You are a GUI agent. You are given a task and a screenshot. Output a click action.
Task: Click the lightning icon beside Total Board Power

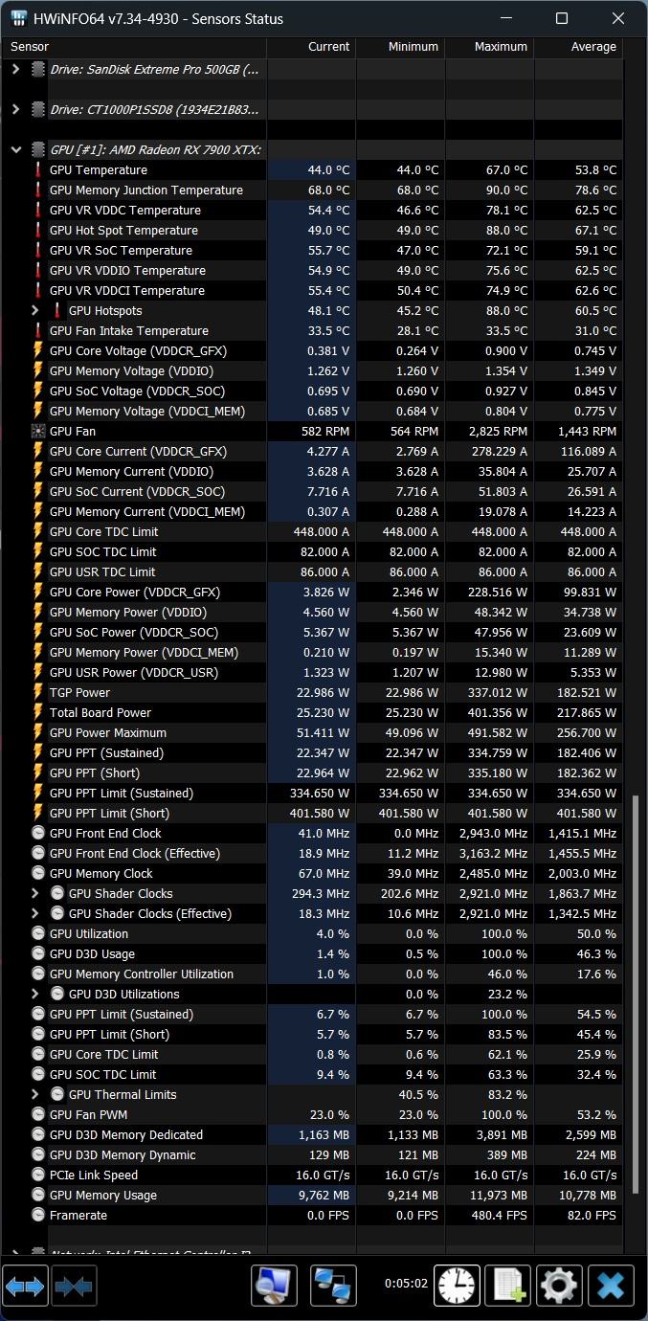click(38, 713)
